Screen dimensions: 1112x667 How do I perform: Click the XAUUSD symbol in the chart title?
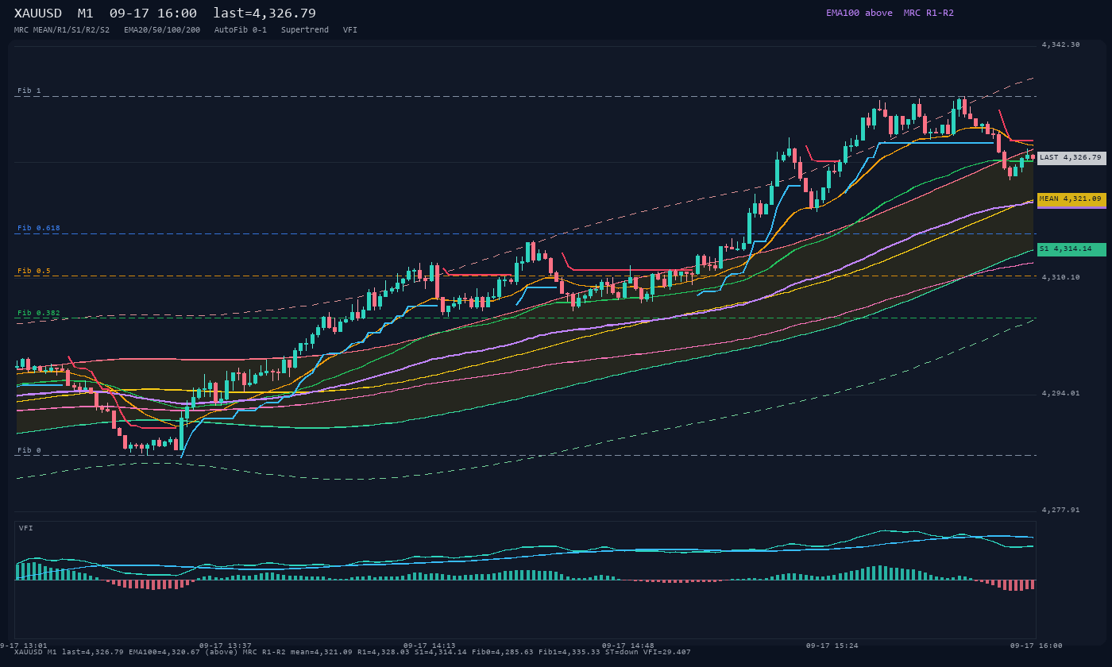[38, 13]
